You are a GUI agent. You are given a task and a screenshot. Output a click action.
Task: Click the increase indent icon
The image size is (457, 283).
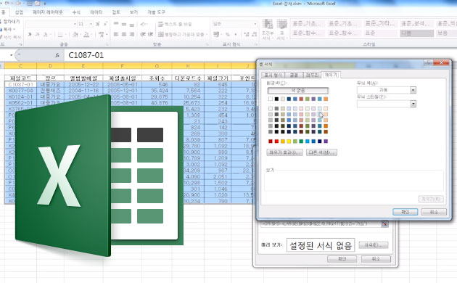click(150, 34)
